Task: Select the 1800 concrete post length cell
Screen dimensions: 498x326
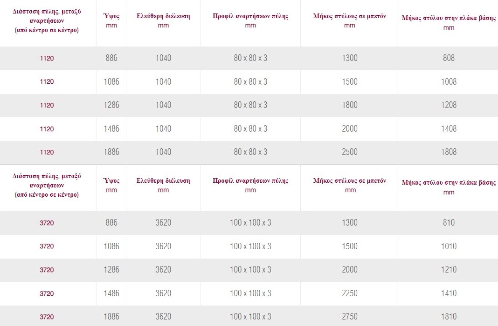Action: pos(350,105)
